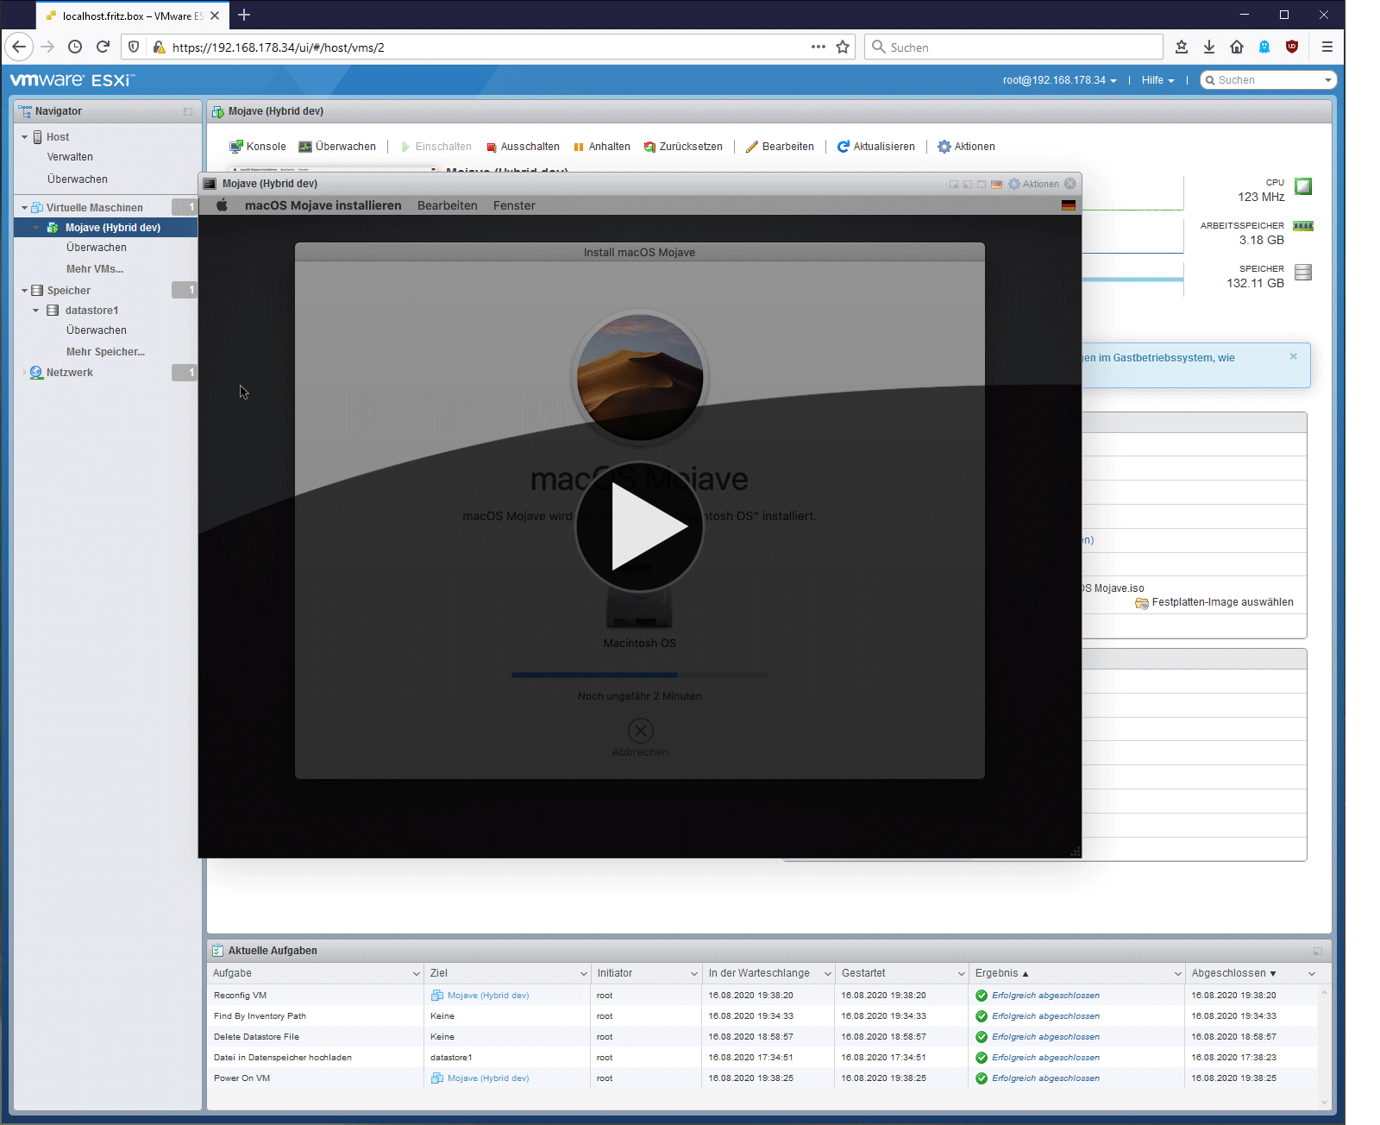1380x1125 pixels.
Task: Click the large video play button
Action: point(639,526)
